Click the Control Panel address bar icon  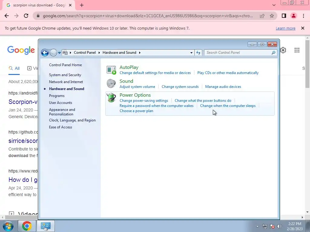click(x=65, y=53)
